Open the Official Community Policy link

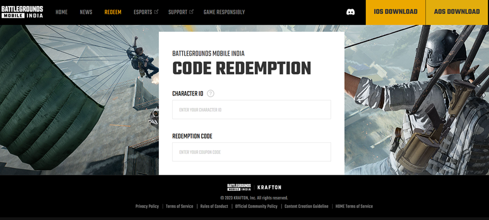pos(256,207)
